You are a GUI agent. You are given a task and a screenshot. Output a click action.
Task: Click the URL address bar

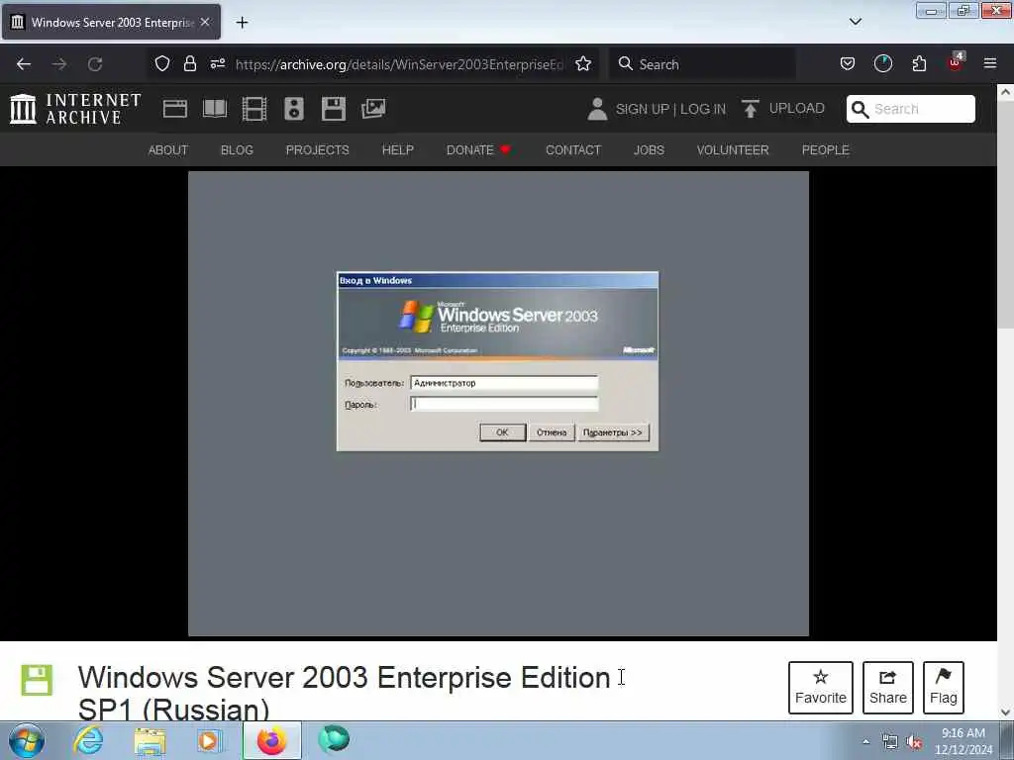(x=400, y=64)
